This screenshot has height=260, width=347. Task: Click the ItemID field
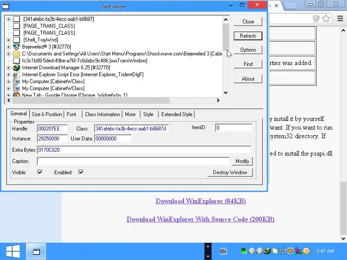[234, 128]
